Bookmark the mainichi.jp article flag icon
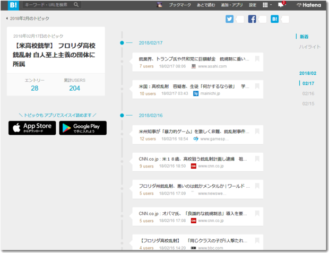 pos(257,86)
